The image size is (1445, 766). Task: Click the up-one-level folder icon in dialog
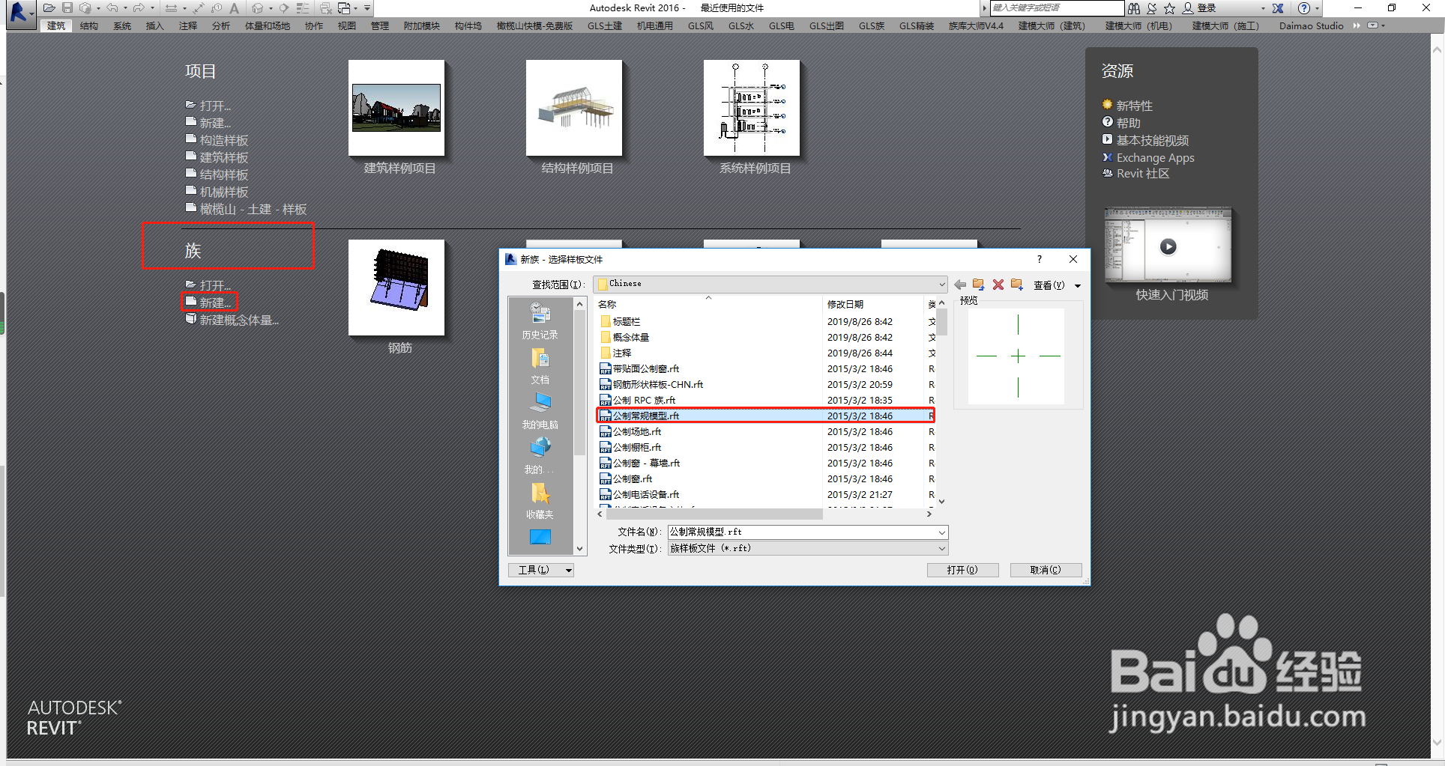point(978,285)
